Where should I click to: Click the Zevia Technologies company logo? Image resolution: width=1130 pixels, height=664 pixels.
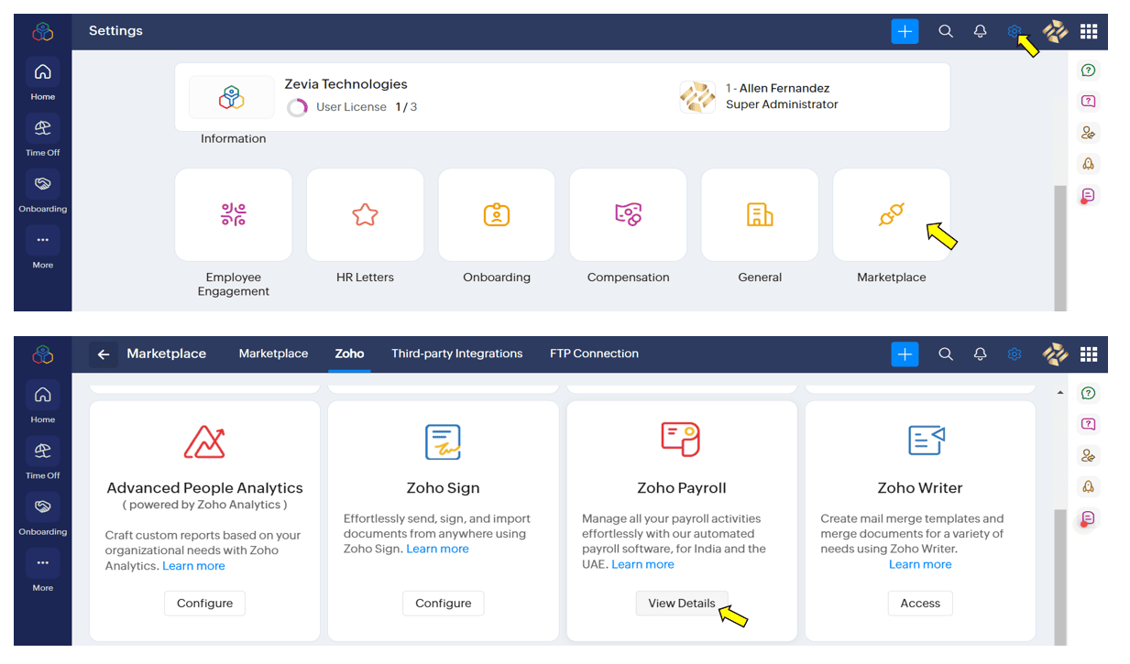coord(232,97)
